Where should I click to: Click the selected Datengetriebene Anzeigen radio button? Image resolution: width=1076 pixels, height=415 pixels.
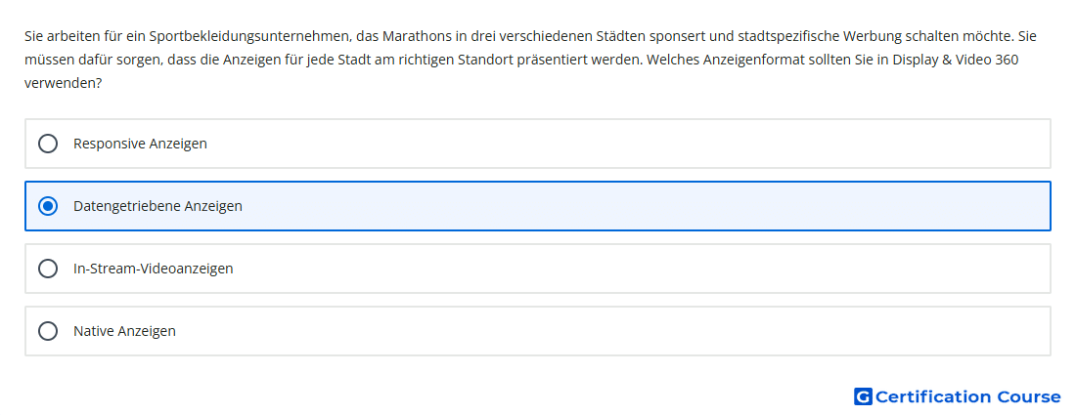[x=48, y=206]
